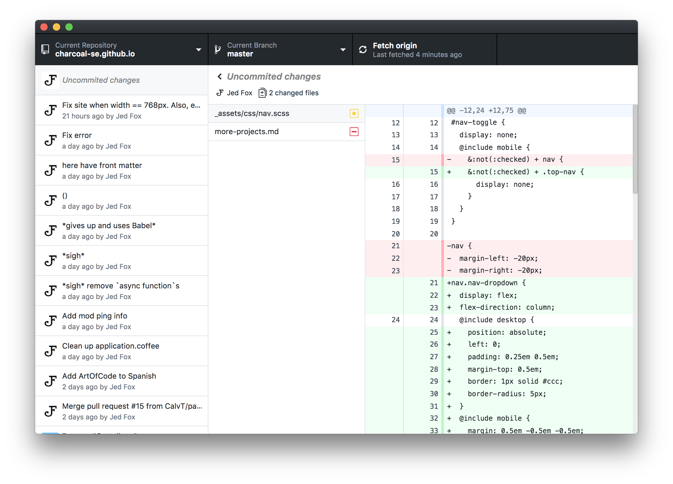The width and height of the screenshot is (673, 484).
Task: Click '2 changed files' label
Action: [x=293, y=93]
